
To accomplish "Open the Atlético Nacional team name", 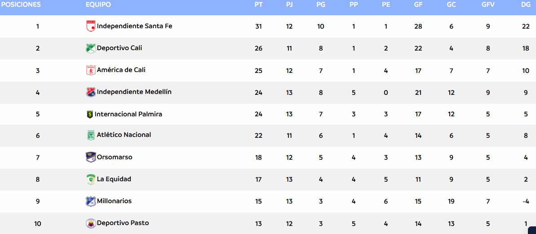I will (x=124, y=135).
